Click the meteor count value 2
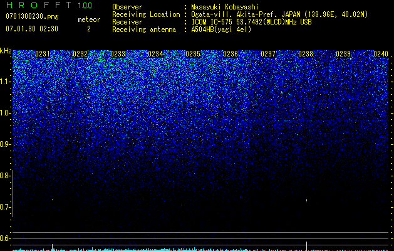 [89, 29]
